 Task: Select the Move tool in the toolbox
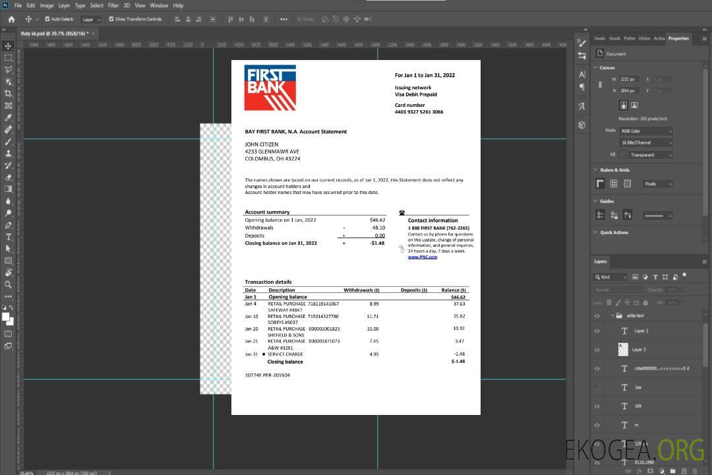pyautogui.click(x=8, y=46)
